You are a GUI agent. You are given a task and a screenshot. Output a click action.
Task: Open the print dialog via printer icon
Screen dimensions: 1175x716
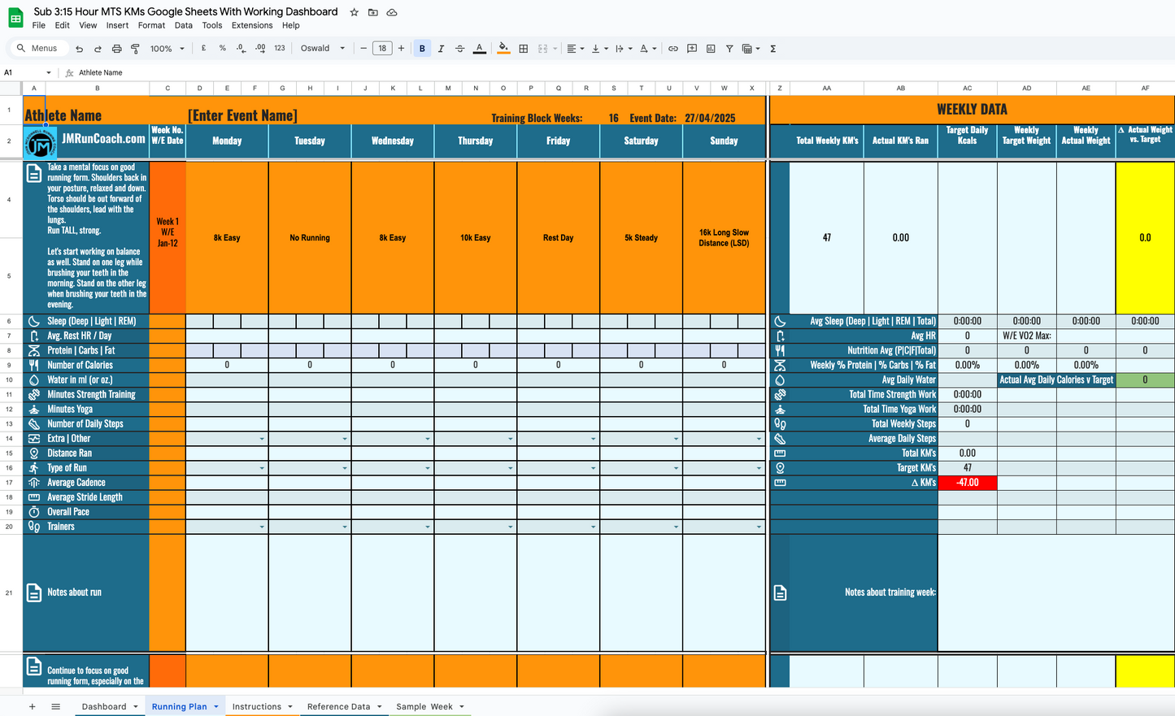coord(116,48)
